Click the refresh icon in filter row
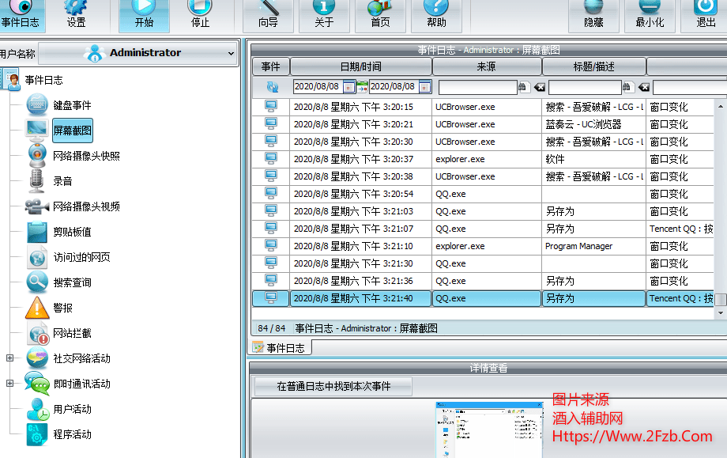727x458 pixels. 272,87
